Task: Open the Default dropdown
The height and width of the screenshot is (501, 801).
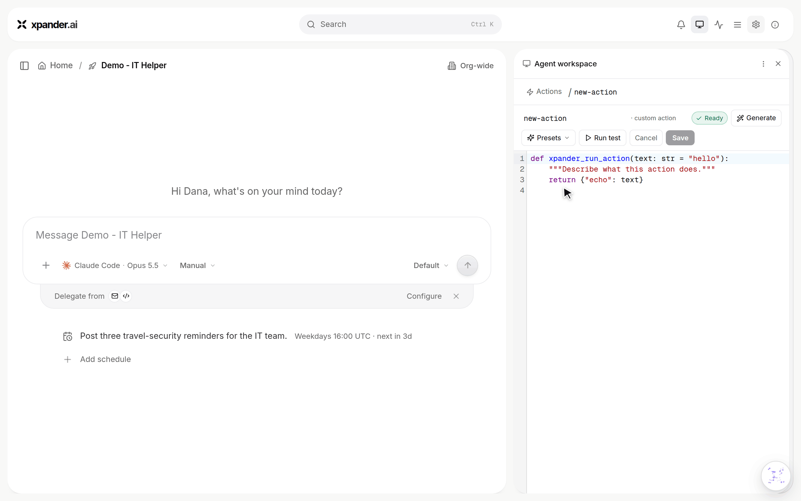Action: point(431,266)
